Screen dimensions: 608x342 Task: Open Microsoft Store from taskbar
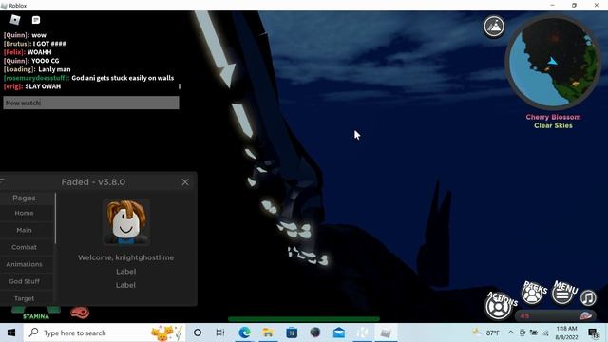[x=292, y=332]
